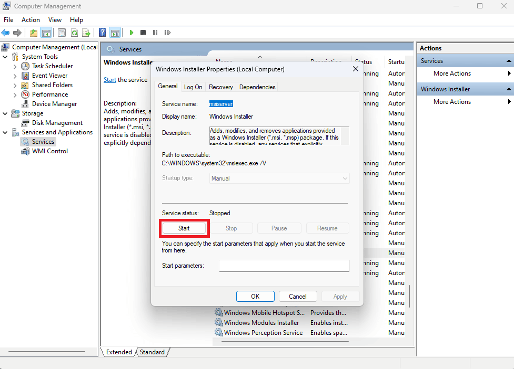Image resolution: width=514 pixels, height=369 pixels.
Task: Click the Stop Service square icon in toolbar
Action: [143, 33]
